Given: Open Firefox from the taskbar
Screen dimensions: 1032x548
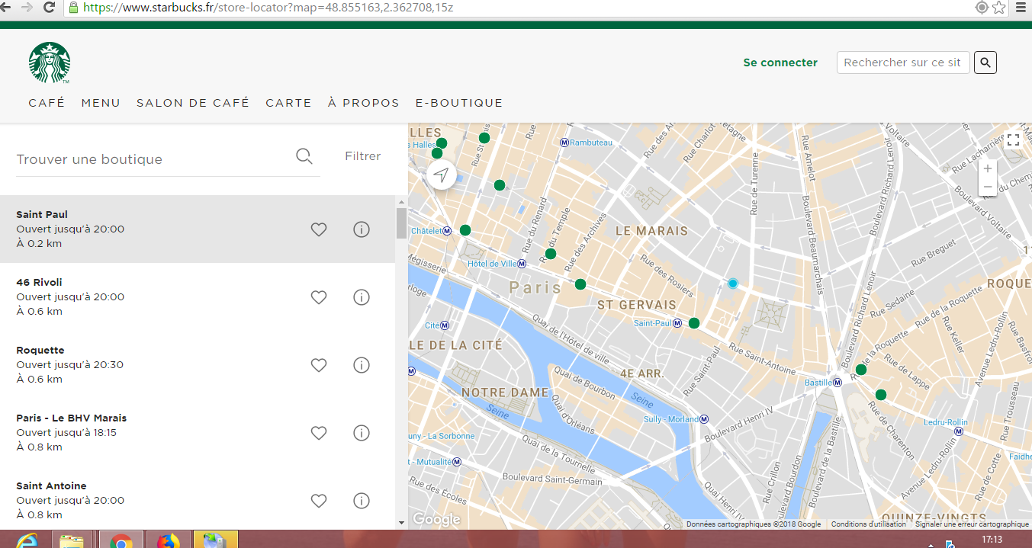Looking at the screenshot, I should click(x=167, y=540).
